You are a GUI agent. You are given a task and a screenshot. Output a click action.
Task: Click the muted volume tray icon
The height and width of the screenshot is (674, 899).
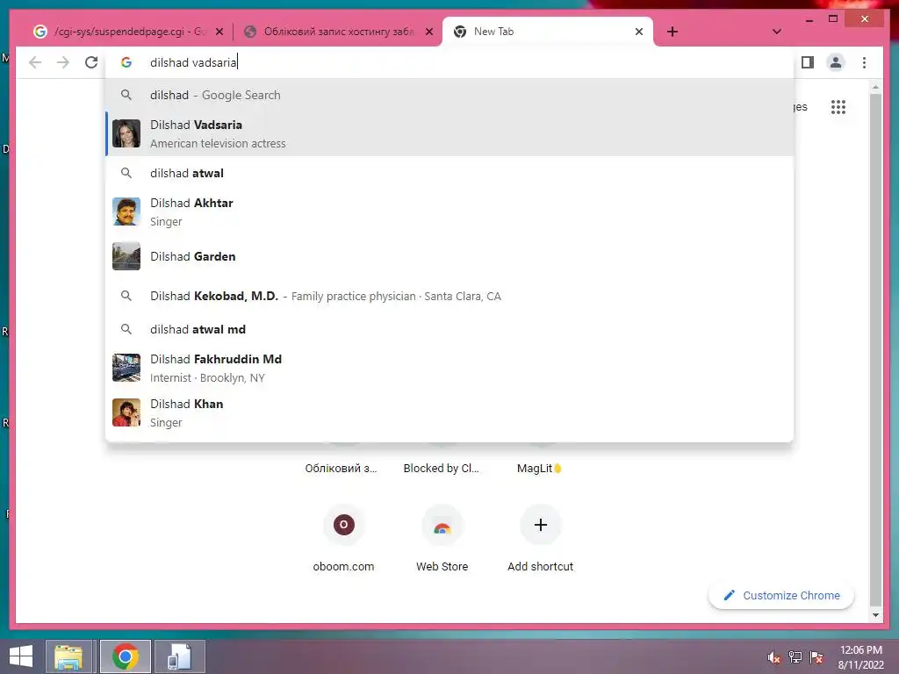pyautogui.click(x=774, y=657)
